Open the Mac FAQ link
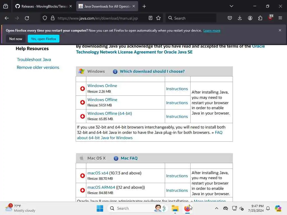 pyautogui.click(x=129, y=158)
